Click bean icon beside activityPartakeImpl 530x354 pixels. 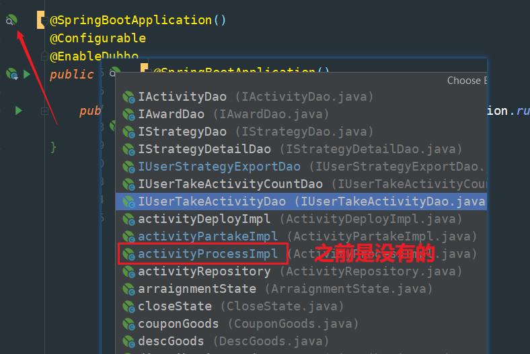[x=128, y=237]
